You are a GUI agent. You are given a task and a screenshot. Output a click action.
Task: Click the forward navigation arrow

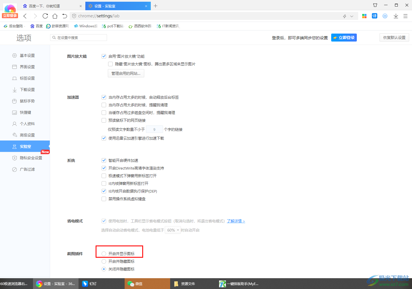tap(35, 16)
